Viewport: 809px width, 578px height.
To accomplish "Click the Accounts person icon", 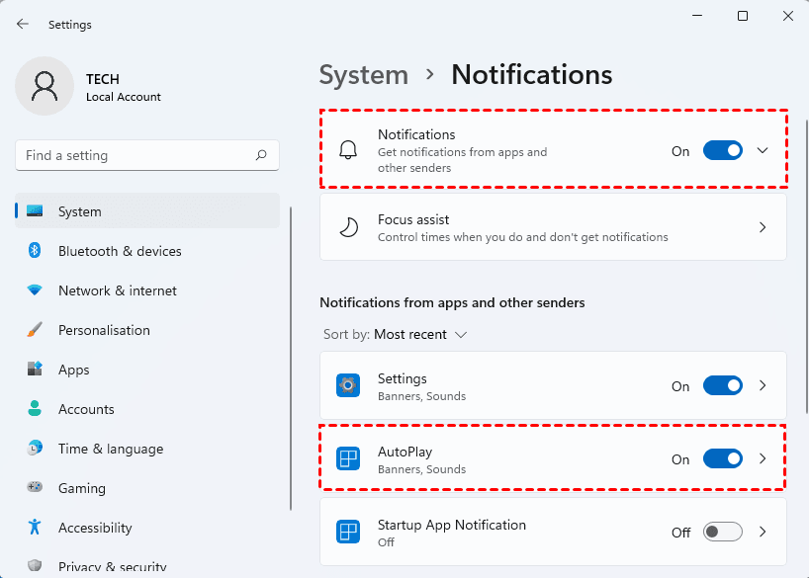I will pyautogui.click(x=35, y=409).
